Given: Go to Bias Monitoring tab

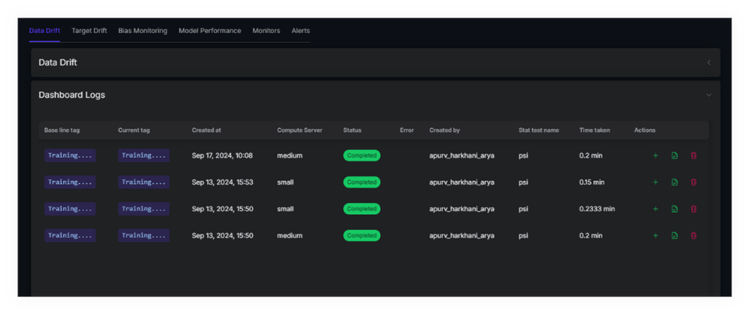Looking at the screenshot, I should (143, 31).
